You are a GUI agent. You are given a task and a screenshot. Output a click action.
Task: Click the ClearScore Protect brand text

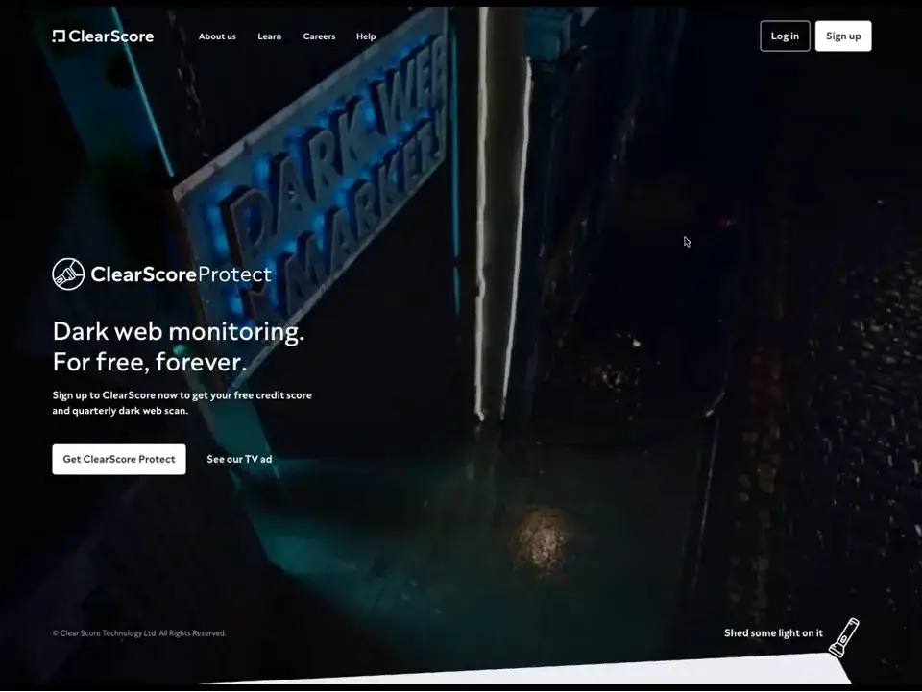coord(181,275)
